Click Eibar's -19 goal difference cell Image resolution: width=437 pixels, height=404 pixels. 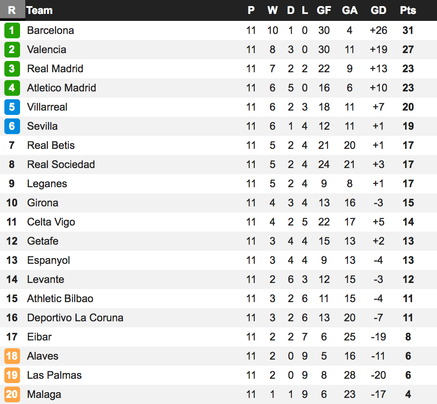(378, 337)
